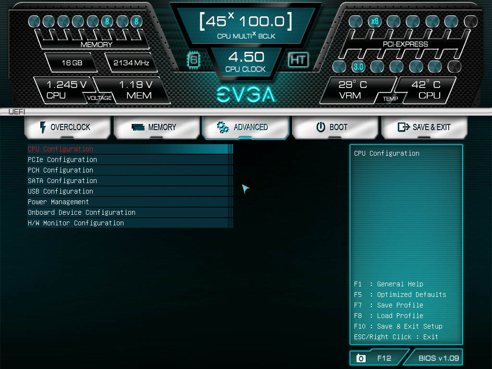Viewport: 492px width, 369px height.
Task: Open SATA Configuration
Action: (130, 181)
